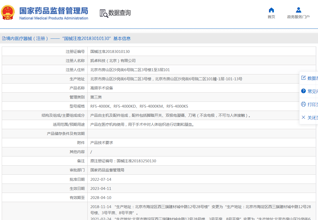Click the 适用范围 intended use value
Viewport: 318px width, 220px height.
point(142,125)
